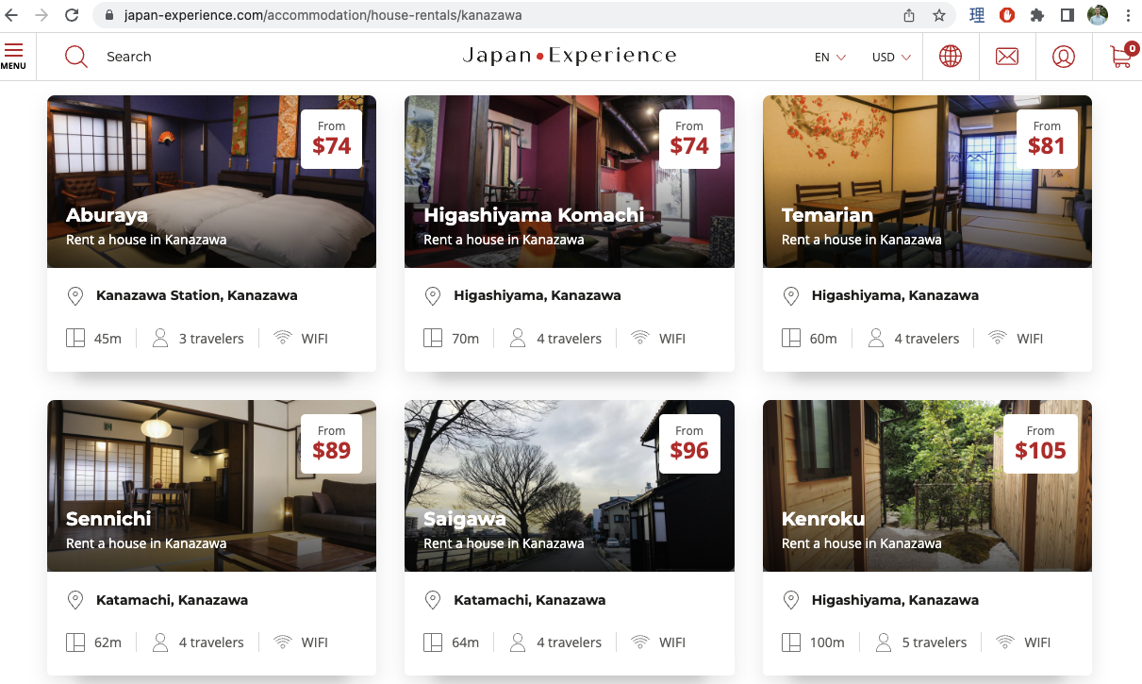
Task: Open Chrome three-dot menu
Action: [x=1128, y=15]
